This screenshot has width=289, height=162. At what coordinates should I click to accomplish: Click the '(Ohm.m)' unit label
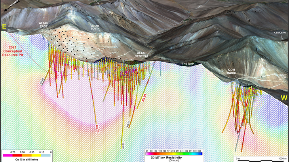pyautogui.click(x=173, y=160)
